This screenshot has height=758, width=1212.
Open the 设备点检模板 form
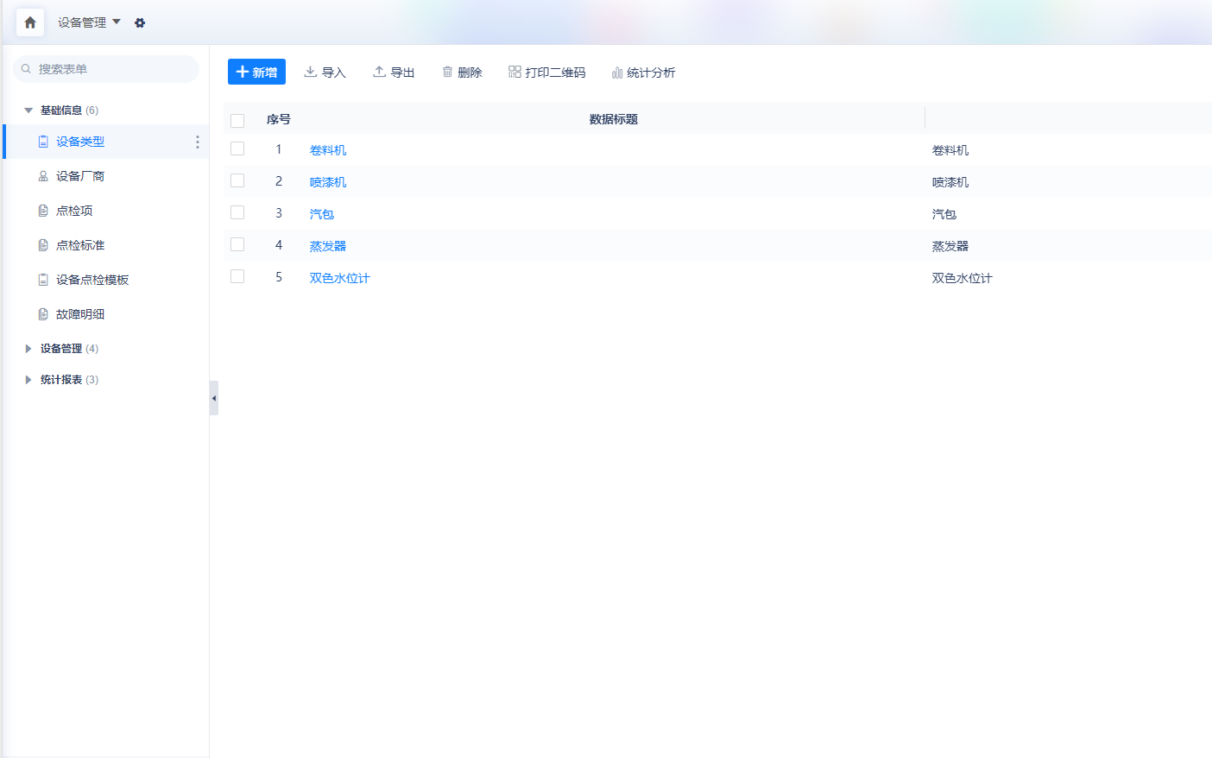pos(92,280)
